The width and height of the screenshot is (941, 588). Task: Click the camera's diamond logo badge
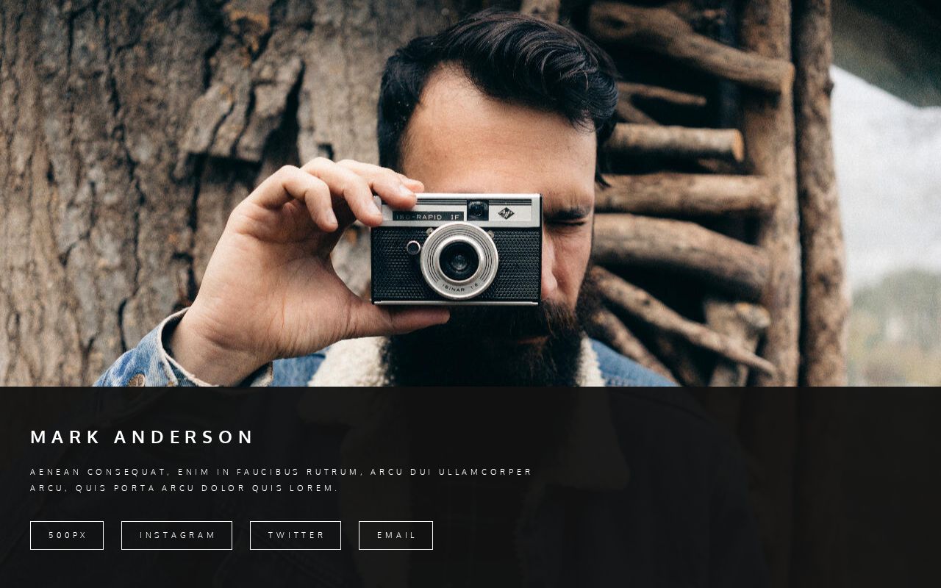506,213
